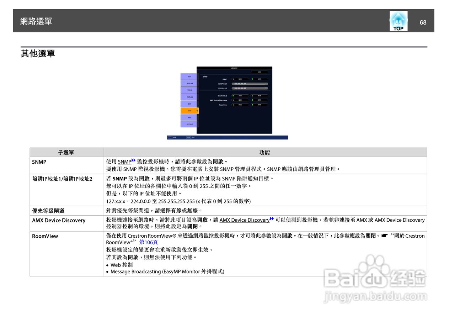455x322 pixels.
Task: Set RoomView to 關閉 in projector menu
Action: (259, 105)
